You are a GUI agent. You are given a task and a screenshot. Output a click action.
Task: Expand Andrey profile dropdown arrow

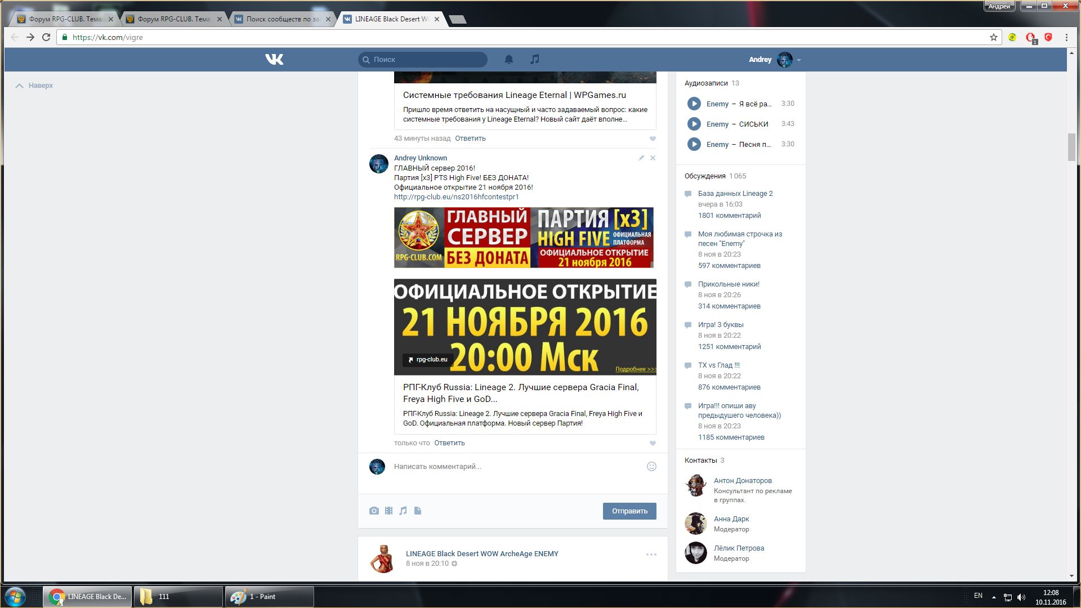pyautogui.click(x=799, y=60)
